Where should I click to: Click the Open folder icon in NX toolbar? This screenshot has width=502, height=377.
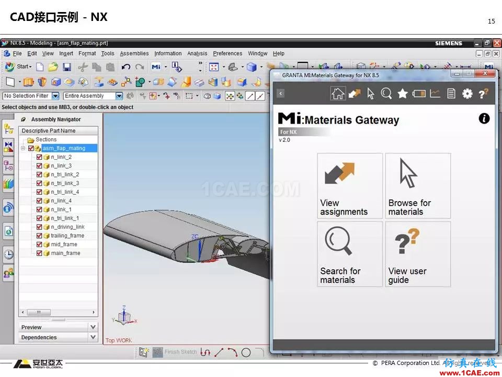pos(53,66)
